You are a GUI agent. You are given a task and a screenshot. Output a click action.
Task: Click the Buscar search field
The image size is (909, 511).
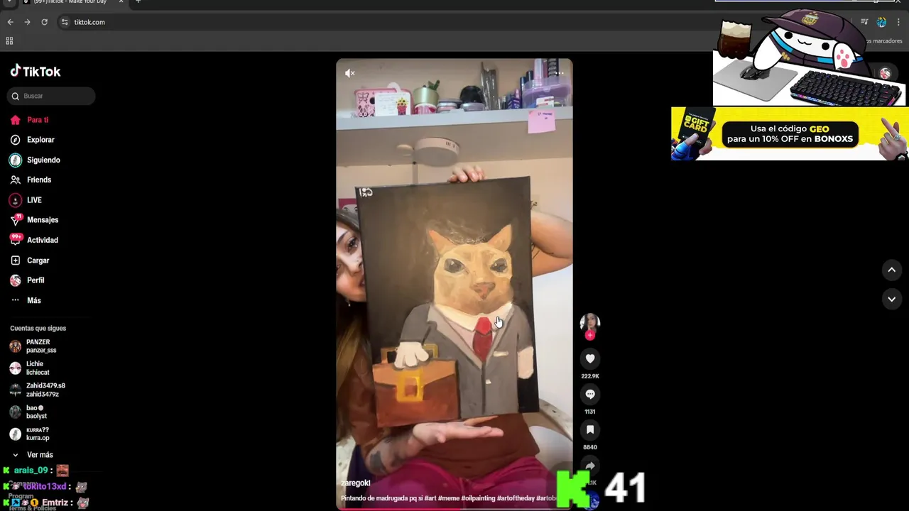pyautogui.click(x=51, y=96)
